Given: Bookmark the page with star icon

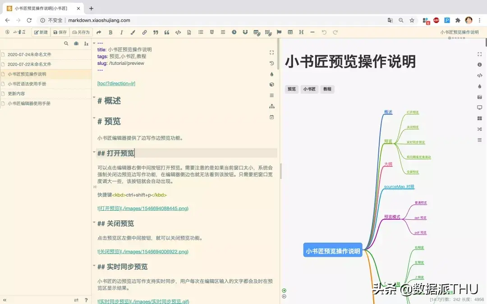Looking at the screenshot, I should (412, 20).
